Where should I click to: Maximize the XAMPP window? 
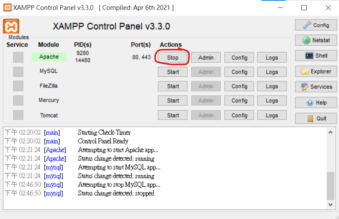(304, 7)
